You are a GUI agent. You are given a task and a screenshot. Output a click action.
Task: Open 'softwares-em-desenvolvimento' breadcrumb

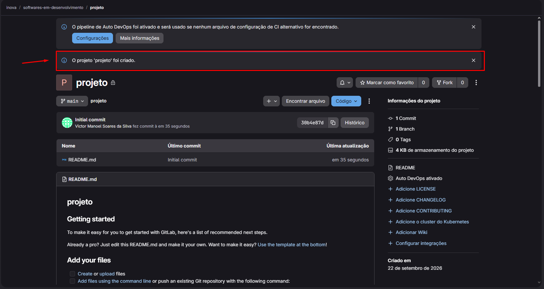(53, 8)
